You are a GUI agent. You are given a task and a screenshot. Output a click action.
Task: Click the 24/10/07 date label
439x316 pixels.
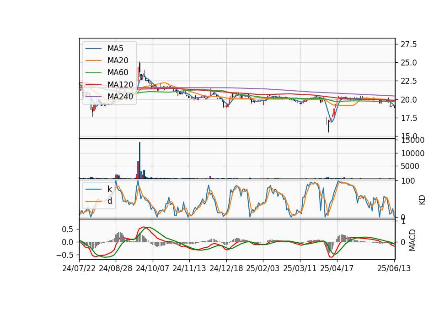pos(153,268)
